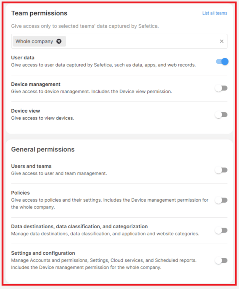Click the clear icon at field's right edge
239x289 pixels.
222,41
